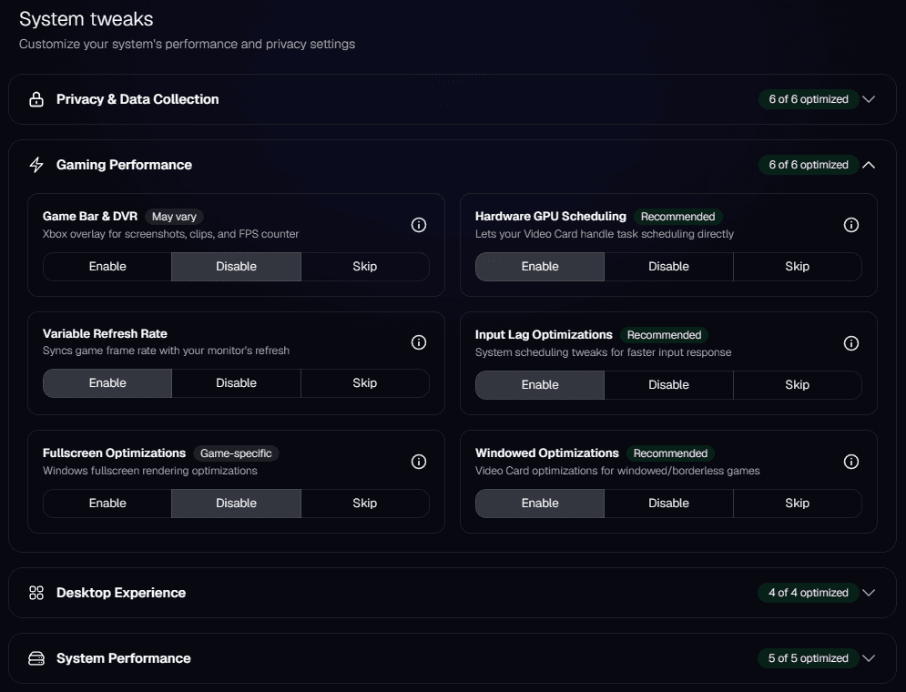Set Game Bar & DVR to Disable
Viewport: 906px width, 692px height.
[x=237, y=266]
